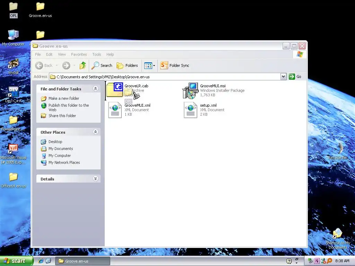The image size is (355, 266).
Task: Select the mypal desktop shortcut
Action: pyautogui.click(x=14, y=66)
